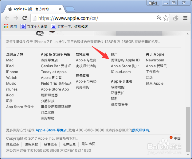Click the page info document icon
Screen dimensions: 192x159
pyautogui.click(x=35, y=18)
